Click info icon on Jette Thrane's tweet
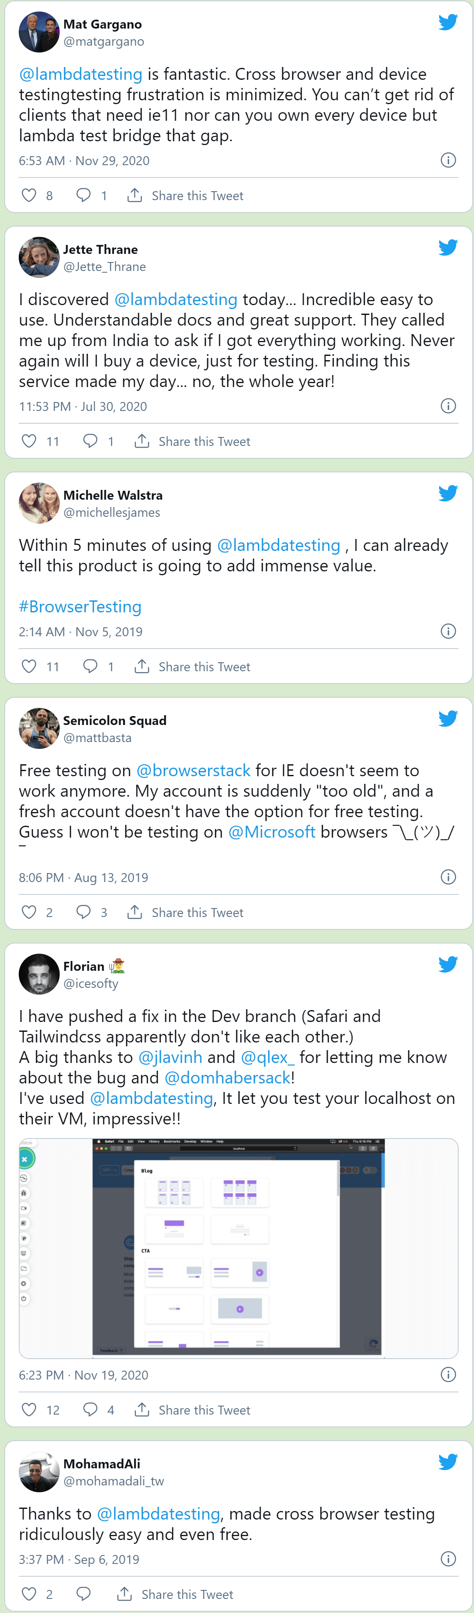The height and width of the screenshot is (1613, 474). (x=448, y=406)
